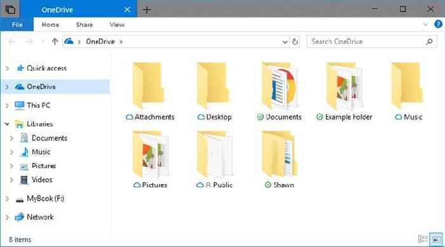Screen dimensions: 445x247
Task: Click the OneDrive cloud icon in address bar
Action: pos(69,41)
